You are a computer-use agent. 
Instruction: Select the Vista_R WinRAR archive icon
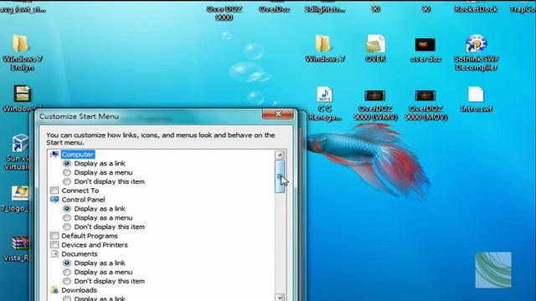pyautogui.click(x=20, y=243)
